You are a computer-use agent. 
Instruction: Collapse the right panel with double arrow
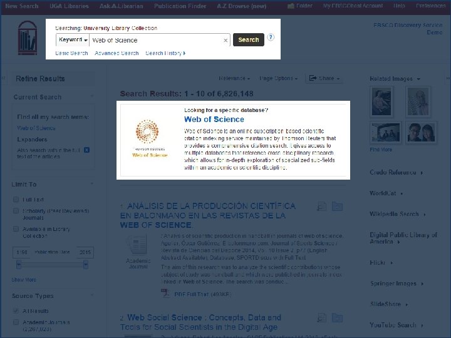[x=448, y=78]
